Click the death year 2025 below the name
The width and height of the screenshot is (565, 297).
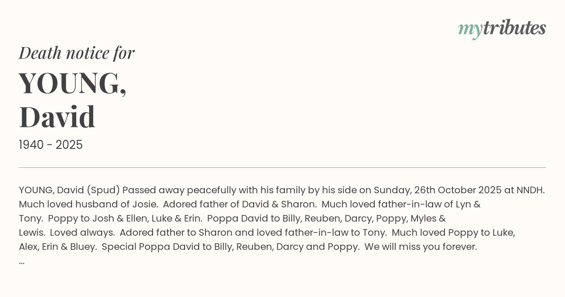69,145
